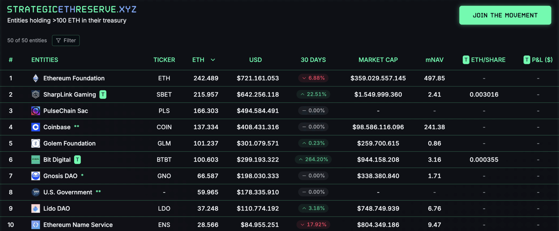Click the $642.256.118 USD value
The height and width of the screenshot is (231, 559).
point(258,94)
